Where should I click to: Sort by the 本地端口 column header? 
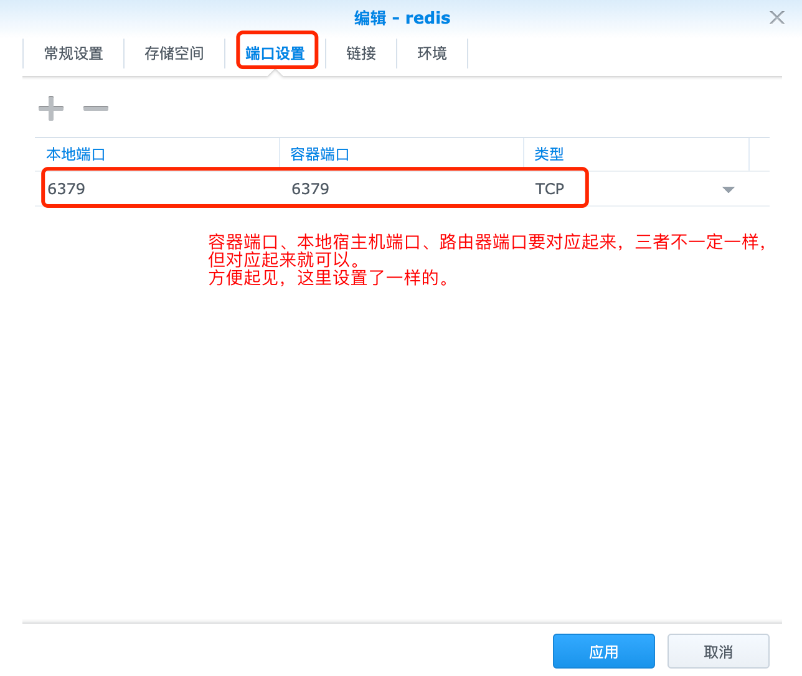(76, 154)
